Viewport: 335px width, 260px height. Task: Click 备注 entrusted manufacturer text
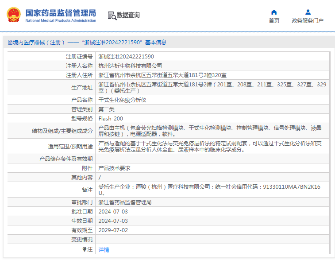click(209, 190)
